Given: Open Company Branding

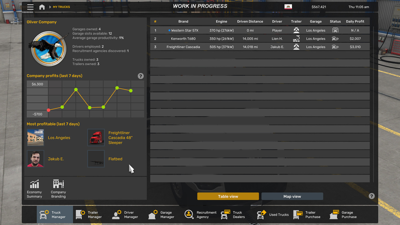Looking at the screenshot, I should tap(58, 189).
